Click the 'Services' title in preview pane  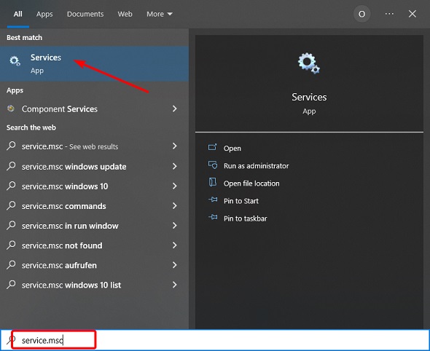pos(309,97)
